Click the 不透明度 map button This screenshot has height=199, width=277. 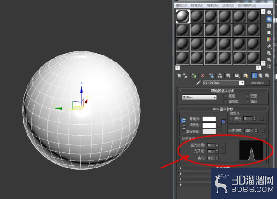[x=263, y=131]
